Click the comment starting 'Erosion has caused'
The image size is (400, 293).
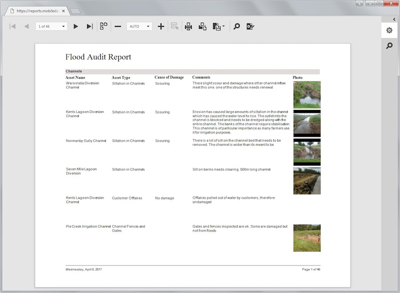(x=241, y=122)
